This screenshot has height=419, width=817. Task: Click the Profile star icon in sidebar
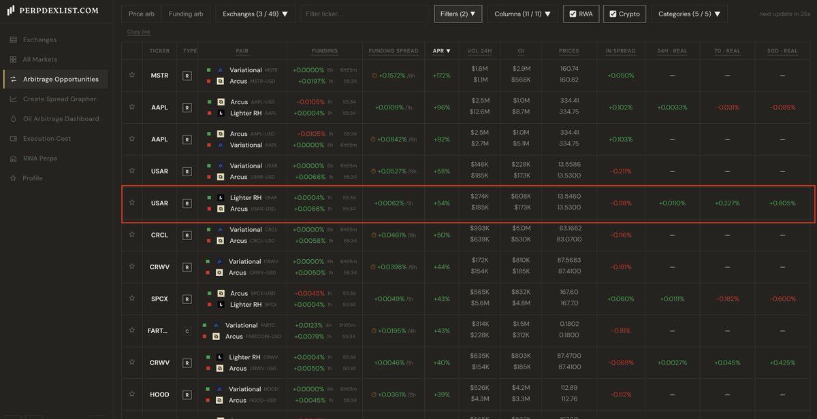13,178
